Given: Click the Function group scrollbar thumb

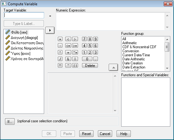Looking at the screenshot, I should [167, 47].
